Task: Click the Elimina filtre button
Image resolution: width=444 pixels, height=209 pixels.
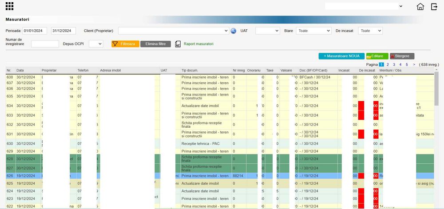Action: tap(155, 44)
